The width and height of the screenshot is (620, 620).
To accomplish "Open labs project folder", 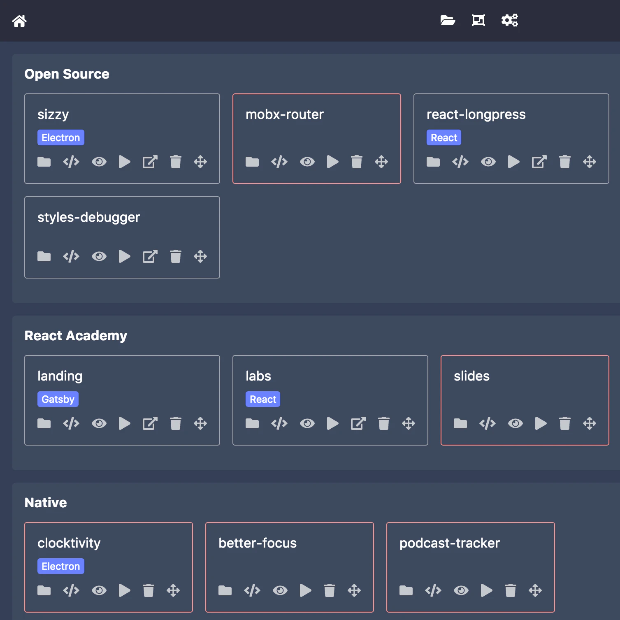I will pos(252,423).
